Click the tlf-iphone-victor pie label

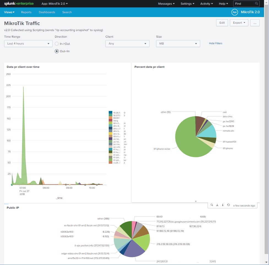pos(162,149)
